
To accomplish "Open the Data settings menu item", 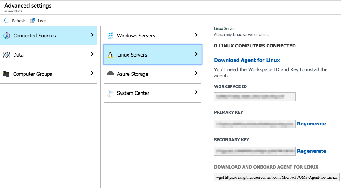I will [x=49, y=55].
